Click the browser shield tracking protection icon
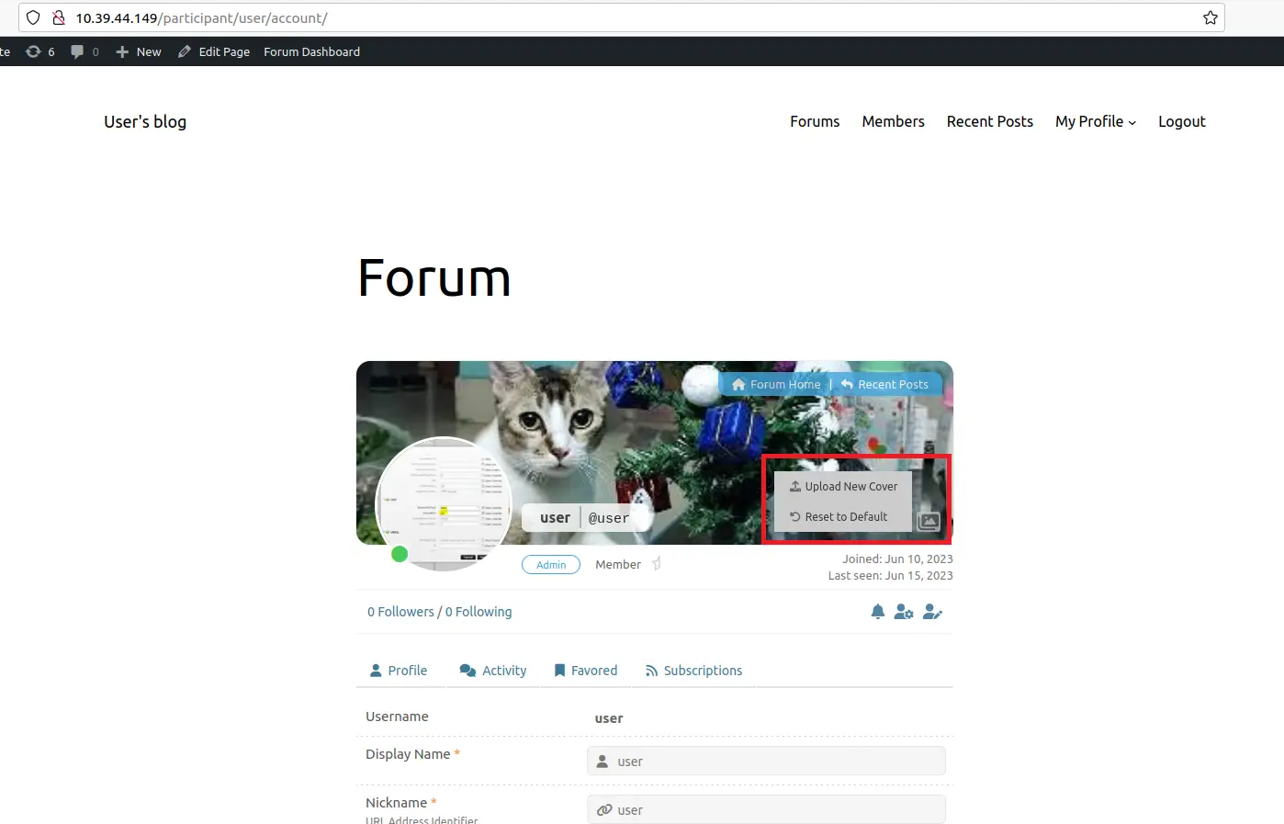The image size is (1284, 824). (33, 17)
